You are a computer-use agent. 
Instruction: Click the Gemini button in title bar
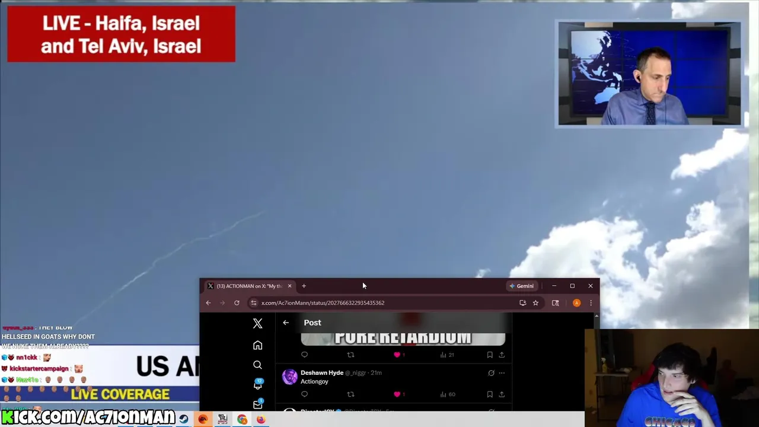point(522,286)
